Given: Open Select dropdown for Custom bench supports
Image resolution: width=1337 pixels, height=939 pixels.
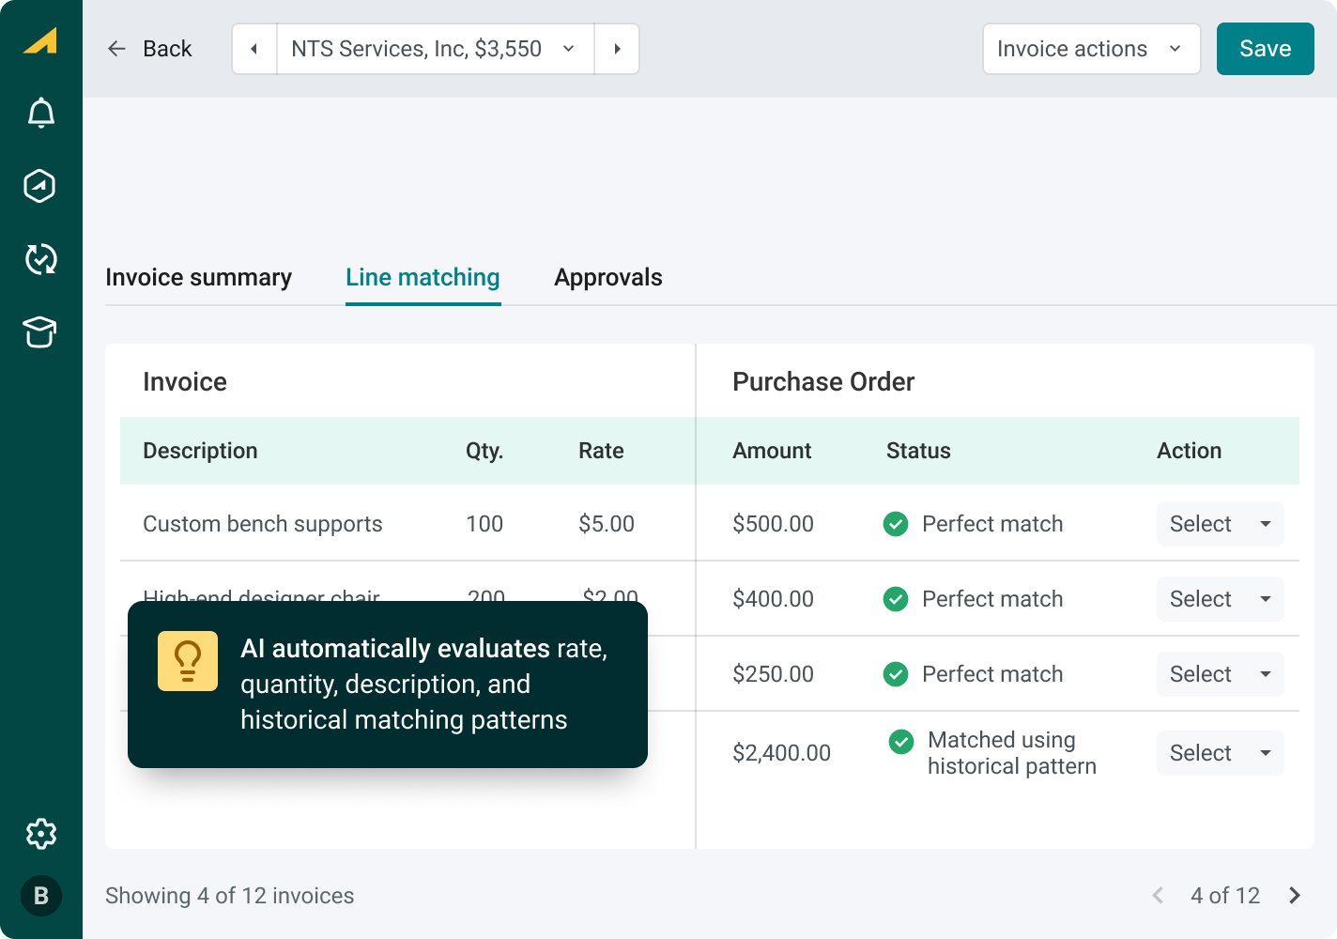Looking at the screenshot, I should click(x=1220, y=524).
